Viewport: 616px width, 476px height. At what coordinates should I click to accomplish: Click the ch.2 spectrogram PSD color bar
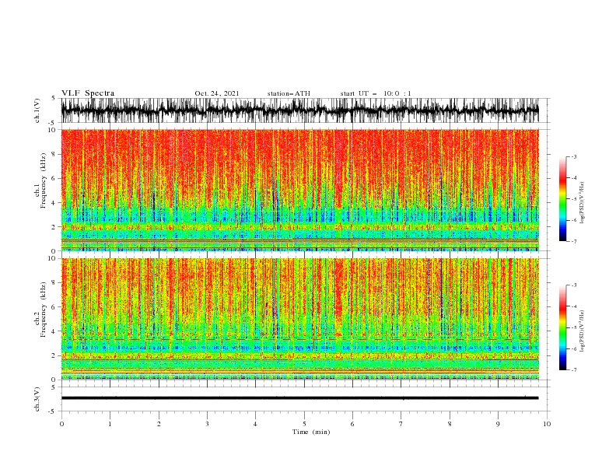click(562, 327)
